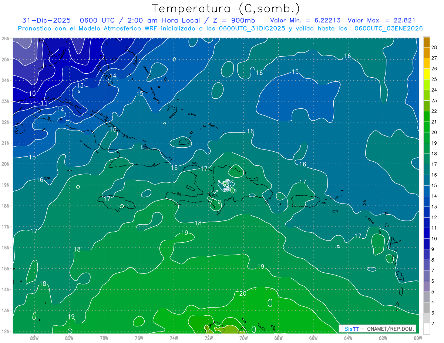
Task: Click the 66W longitude axis label
Action: tap(313, 338)
